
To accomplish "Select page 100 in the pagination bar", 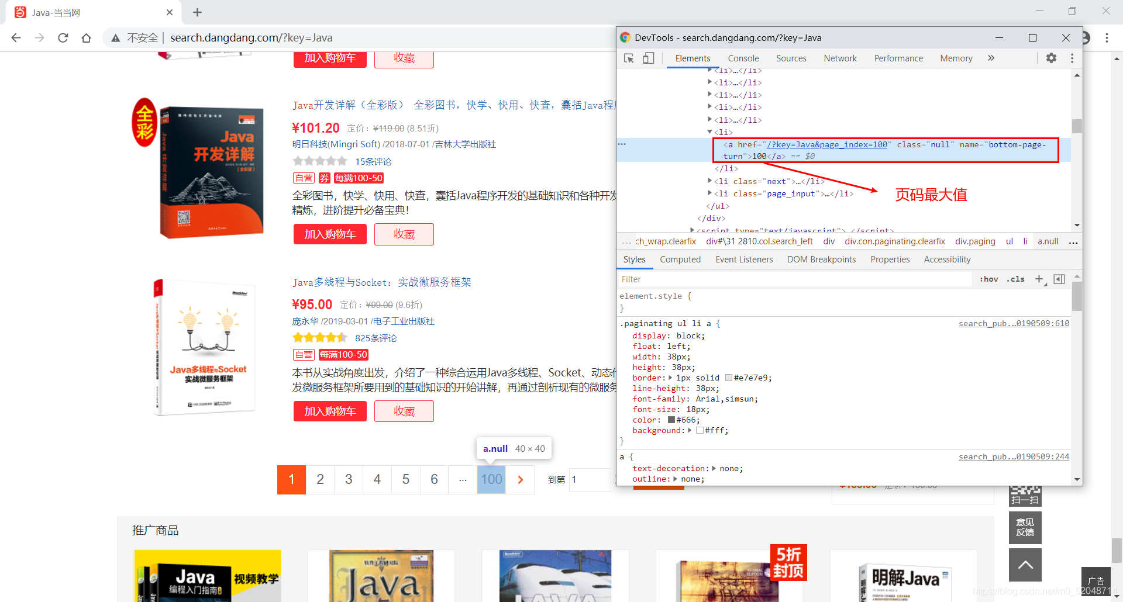I will tap(491, 479).
